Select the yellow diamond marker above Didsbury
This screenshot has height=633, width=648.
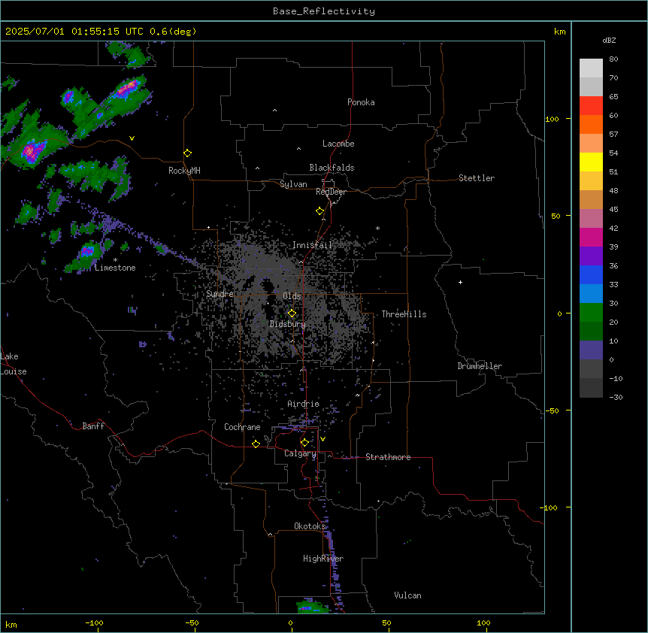pos(292,313)
